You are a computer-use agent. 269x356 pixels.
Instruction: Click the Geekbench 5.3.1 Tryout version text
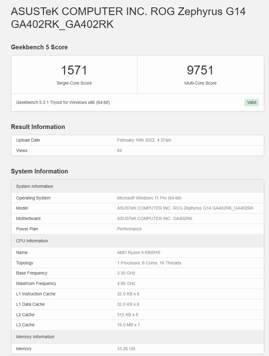tap(63, 103)
